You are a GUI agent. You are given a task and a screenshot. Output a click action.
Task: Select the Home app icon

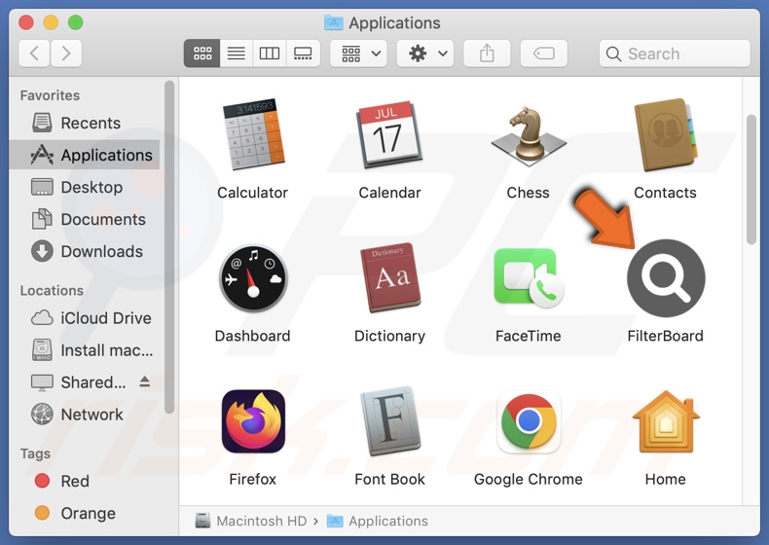pyautogui.click(x=666, y=421)
